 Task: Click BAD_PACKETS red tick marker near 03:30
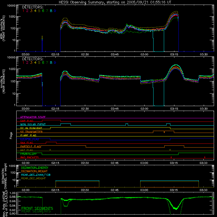(205, 157)
